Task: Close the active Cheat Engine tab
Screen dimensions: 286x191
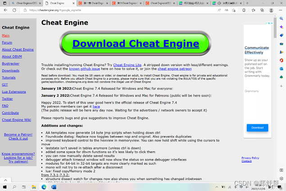Action: 73,3
